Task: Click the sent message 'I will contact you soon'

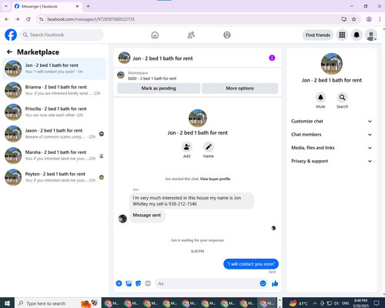Action: coord(251,264)
